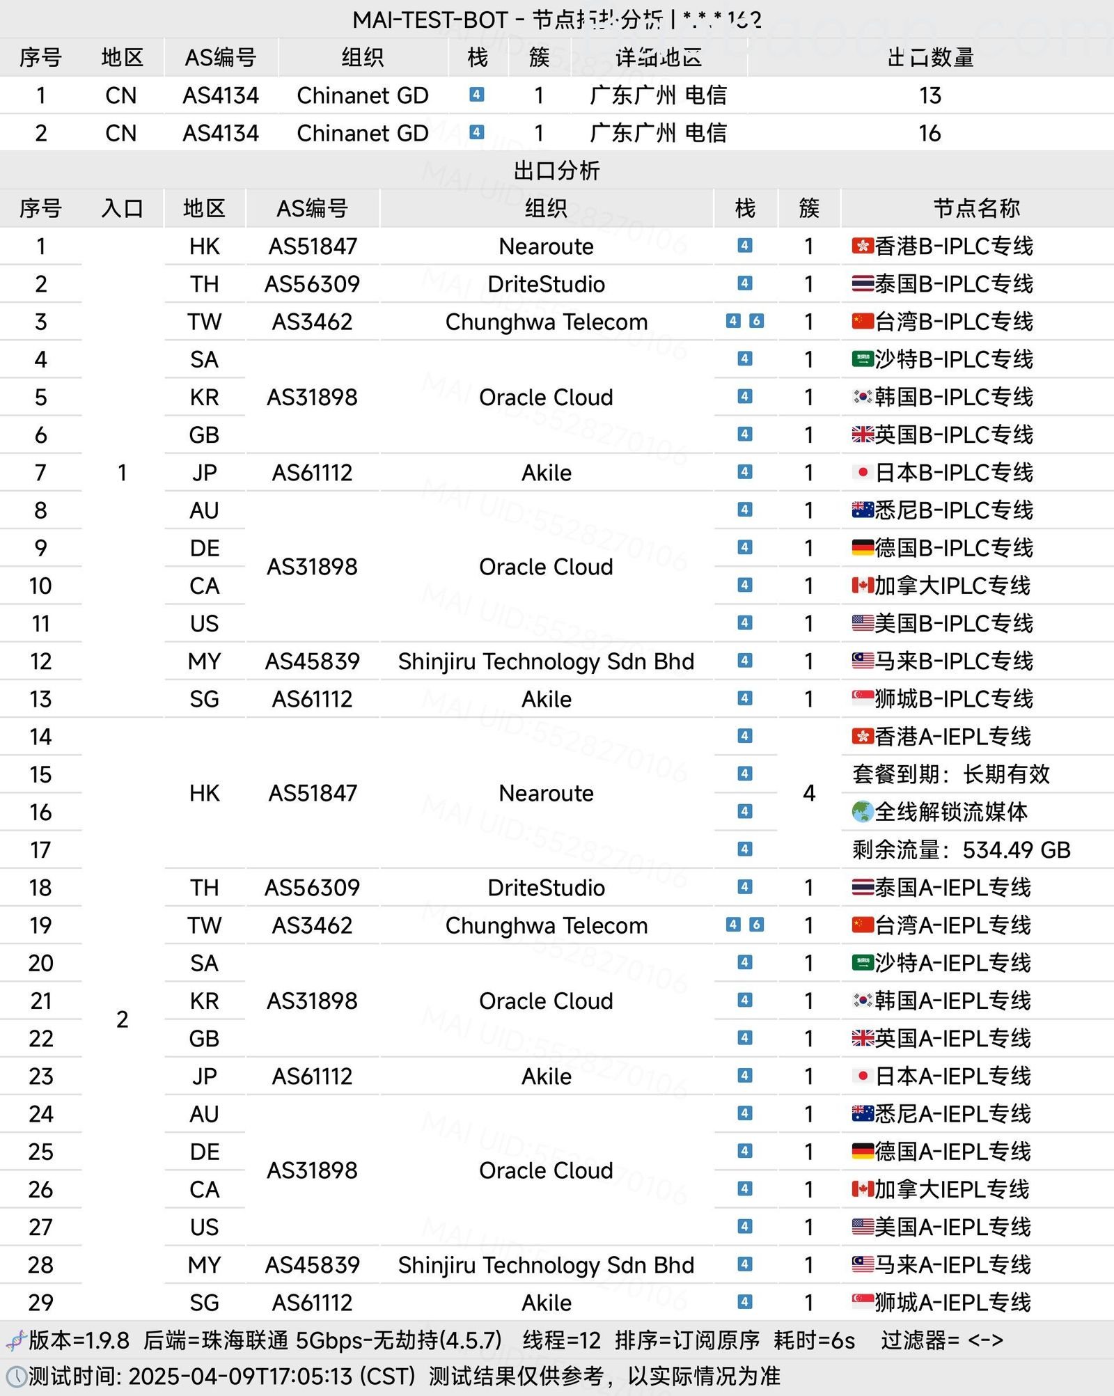
Task: Click the Canada flag beside 加拿大IEPL专线
Action: (x=863, y=1189)
